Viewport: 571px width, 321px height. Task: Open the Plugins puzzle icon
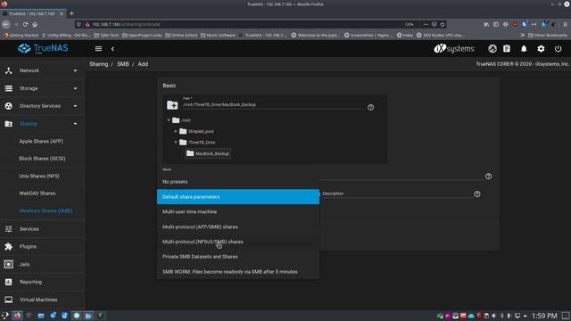coord(8,246)
